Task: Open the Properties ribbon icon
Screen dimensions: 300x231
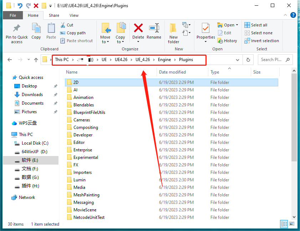Action: click(x=206, y=28)
